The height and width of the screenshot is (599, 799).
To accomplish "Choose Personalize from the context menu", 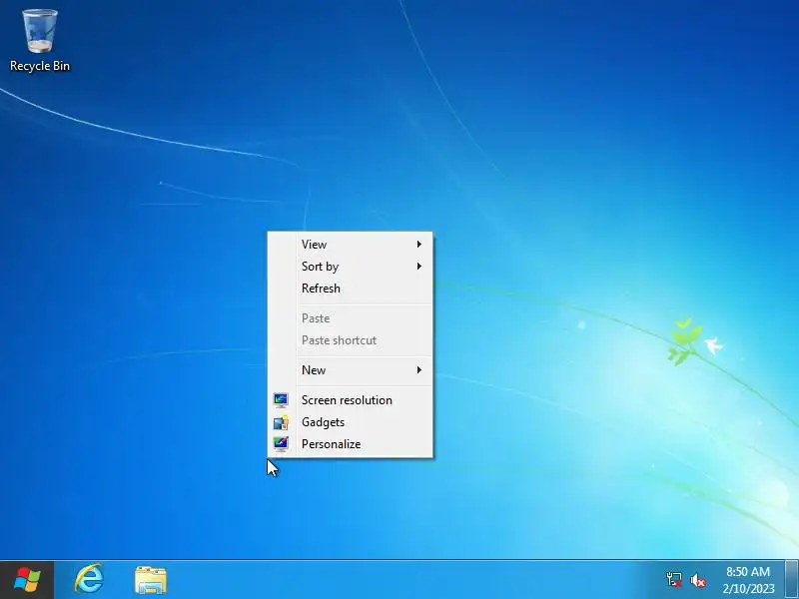I will (x=351, y=443).
